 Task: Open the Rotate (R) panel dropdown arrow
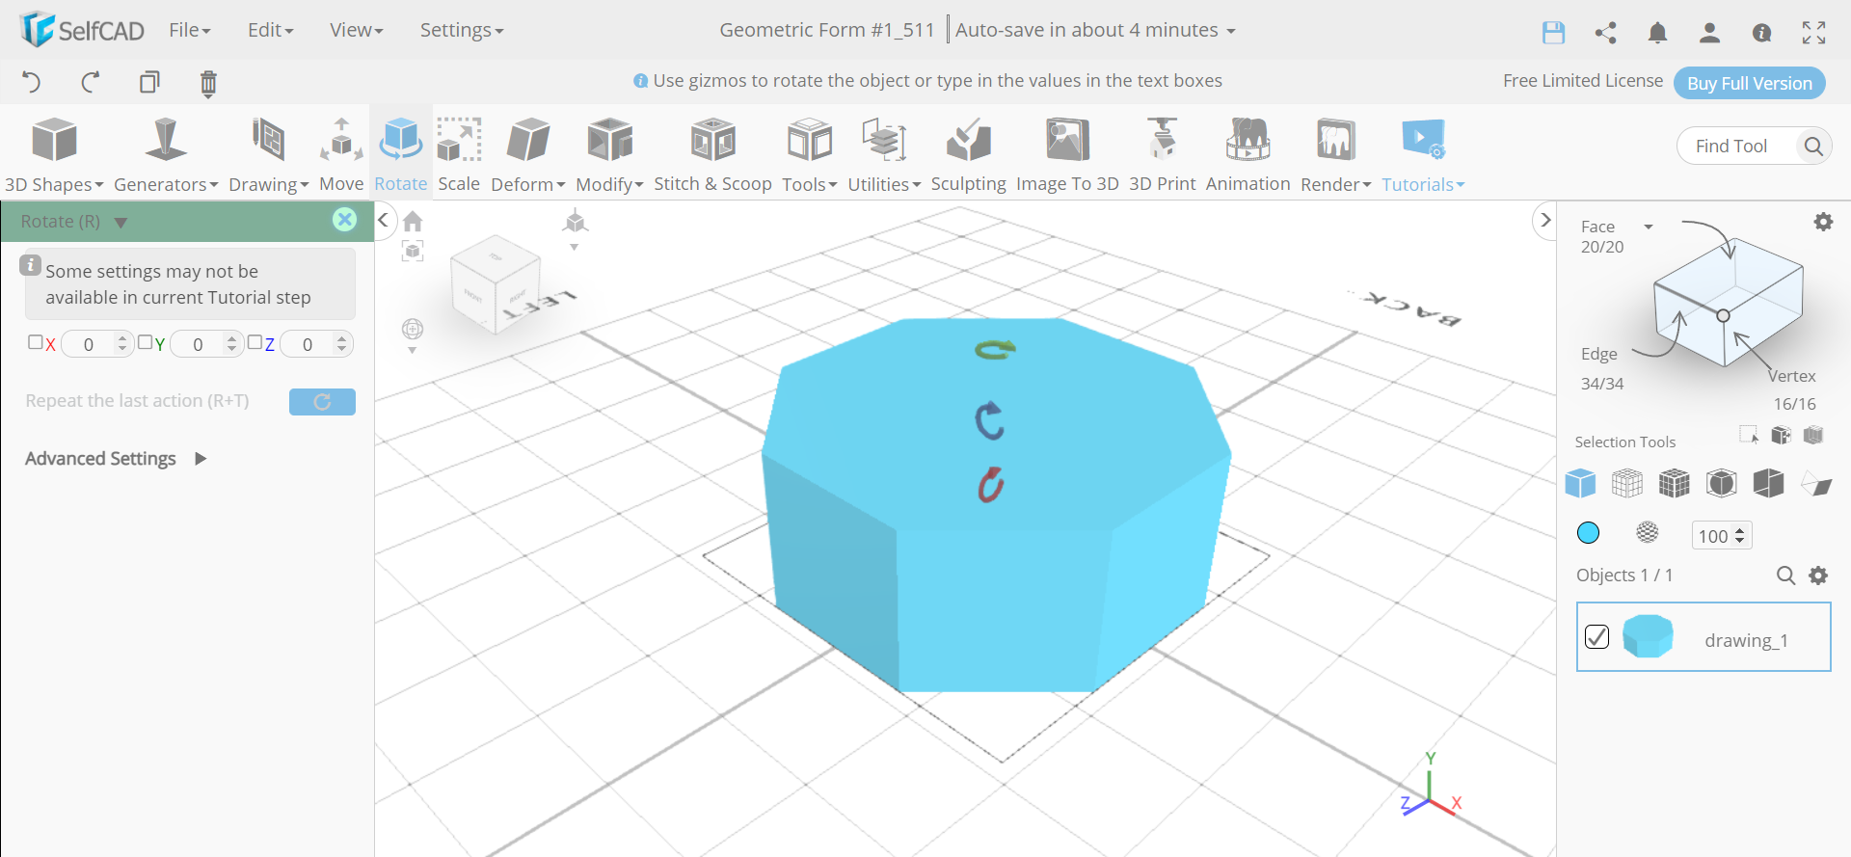(121, 223)
